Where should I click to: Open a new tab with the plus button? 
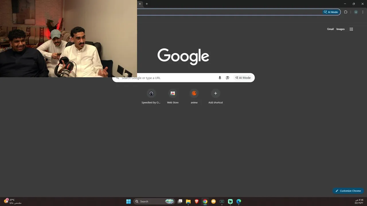[x=147, y=4]
